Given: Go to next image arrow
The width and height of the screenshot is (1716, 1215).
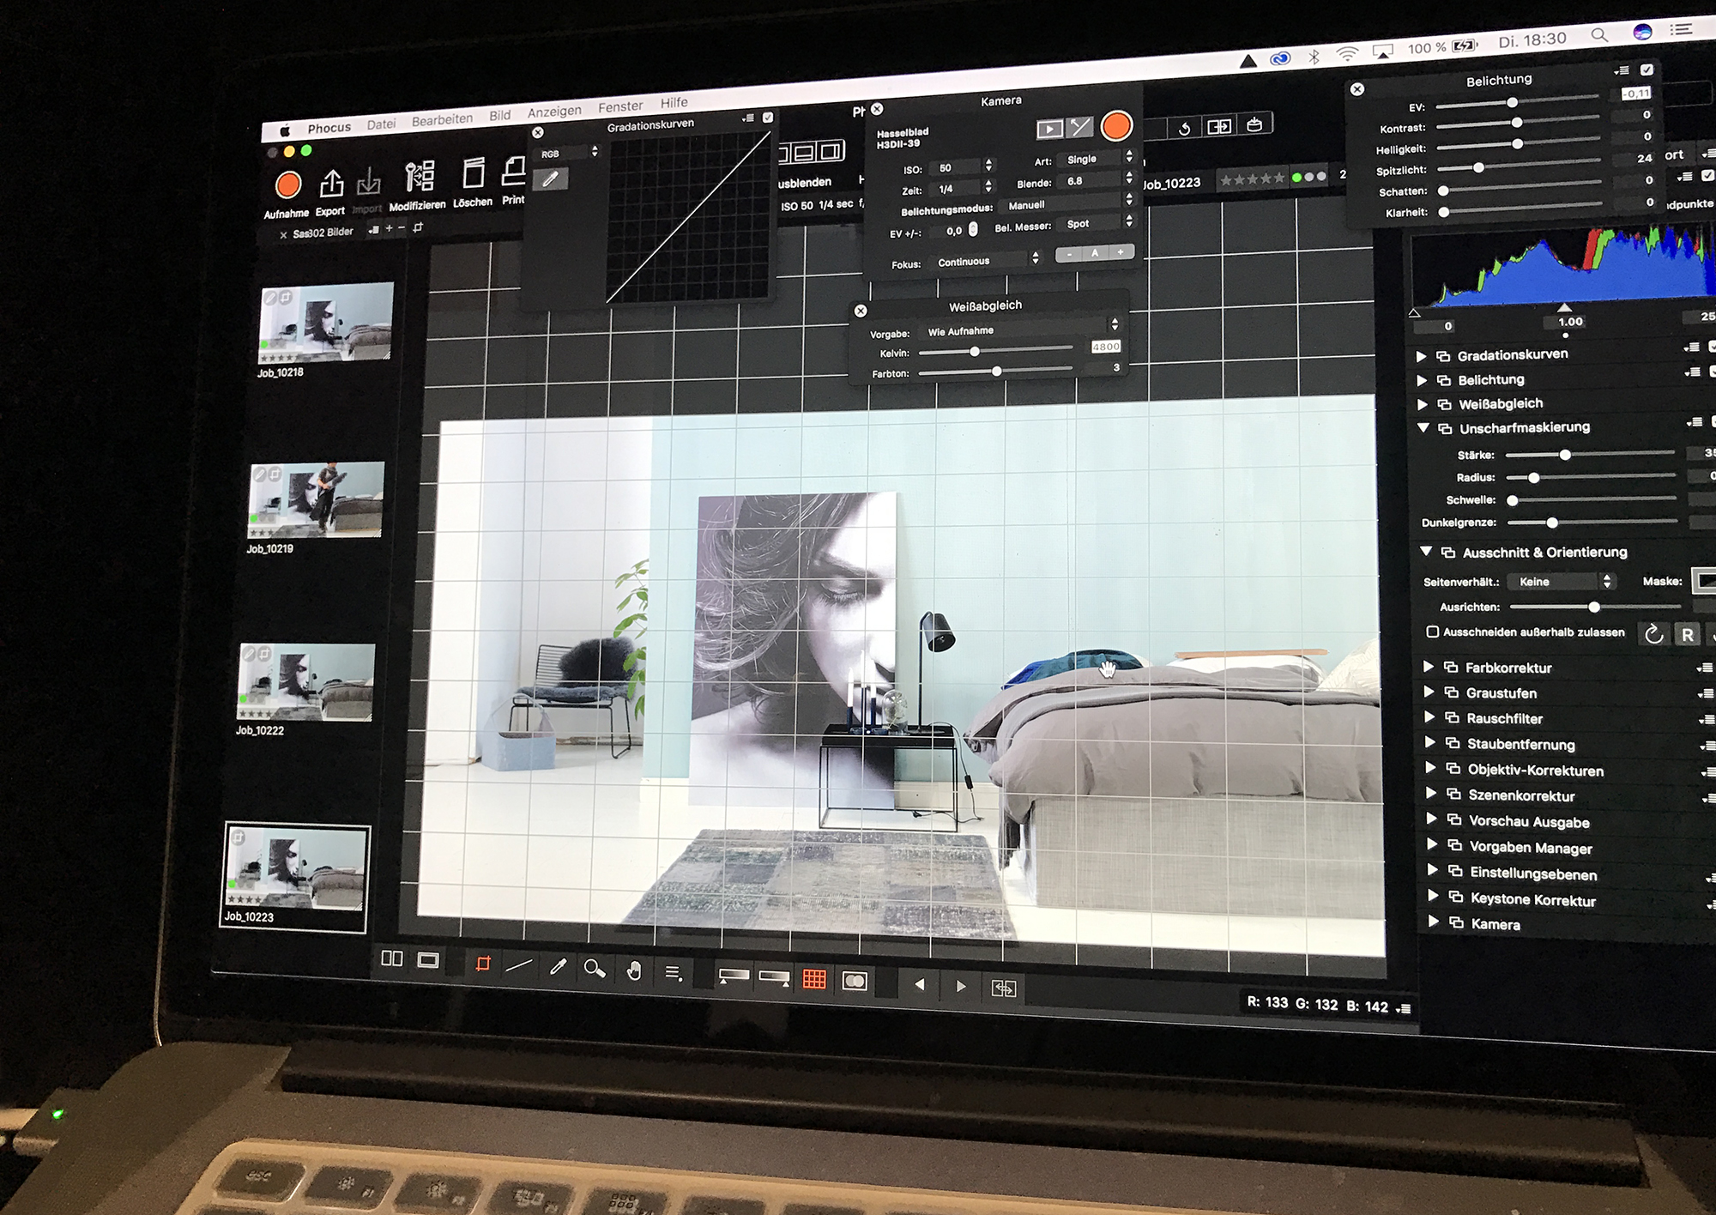Looking at the screenshot, I should 961,986.
